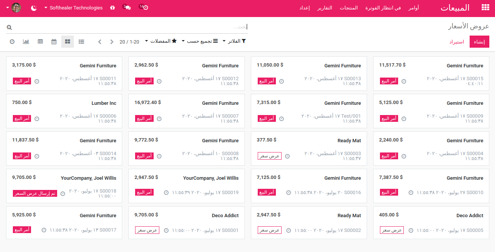The image size is (495, 252).
Task: Switch to graph view
Action: pyautogui.click(x=26, y=42)
